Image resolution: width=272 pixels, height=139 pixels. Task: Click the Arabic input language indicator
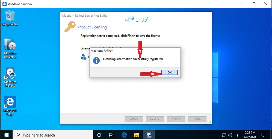pos(237,135)
